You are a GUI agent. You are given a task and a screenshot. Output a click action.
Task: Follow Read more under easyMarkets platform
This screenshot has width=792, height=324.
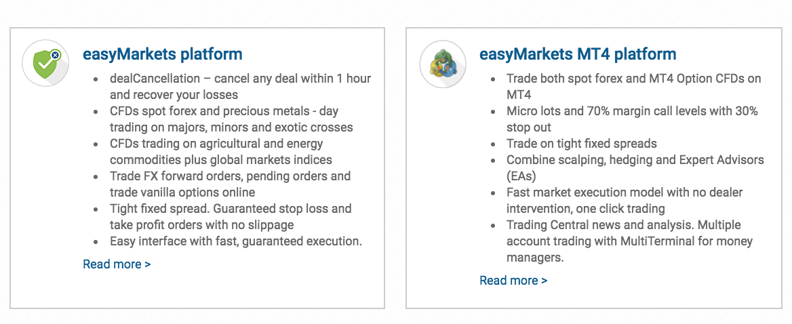[x=117, y=264]
